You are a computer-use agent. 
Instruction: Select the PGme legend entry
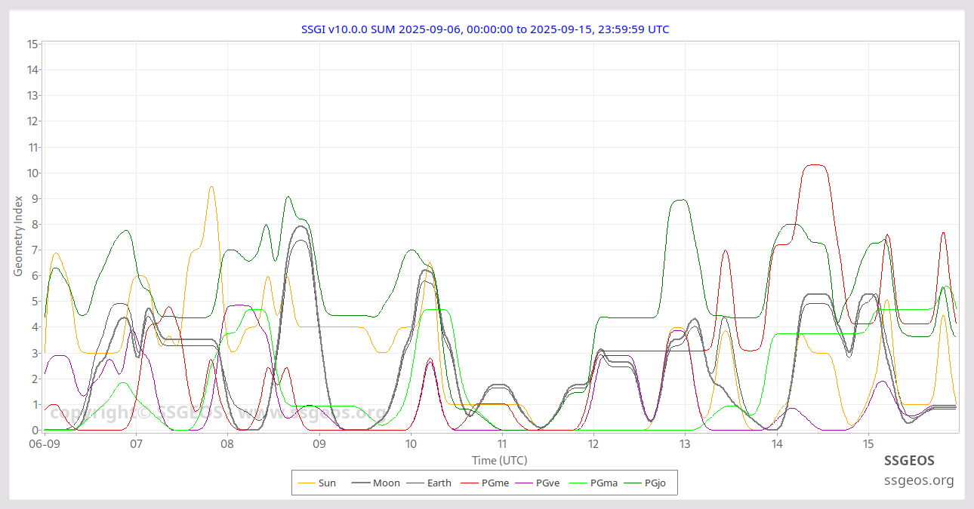point(494,483)
